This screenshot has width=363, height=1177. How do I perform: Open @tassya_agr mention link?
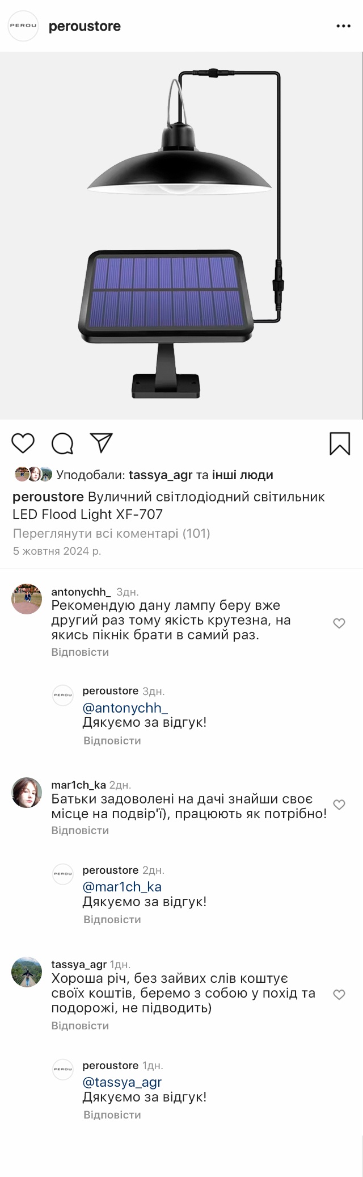[122, 1082]
